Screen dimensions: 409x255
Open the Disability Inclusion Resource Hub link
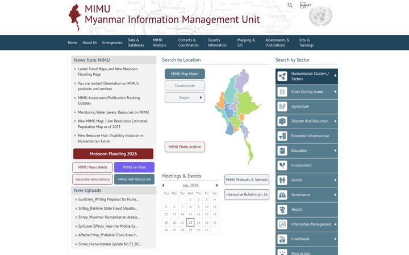(x=111, y=138)
